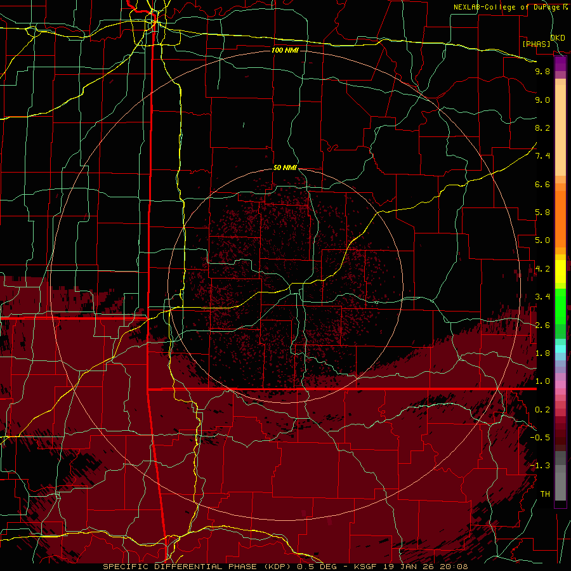Screen dimensions: 571x571
Task: Click the [PHAS] color scale label
Action: tap(536, 44)
